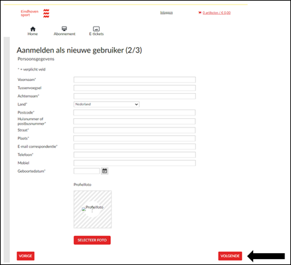Click the Geboortedatum date input
Screen dimensions: 291x265
[87, 171]
